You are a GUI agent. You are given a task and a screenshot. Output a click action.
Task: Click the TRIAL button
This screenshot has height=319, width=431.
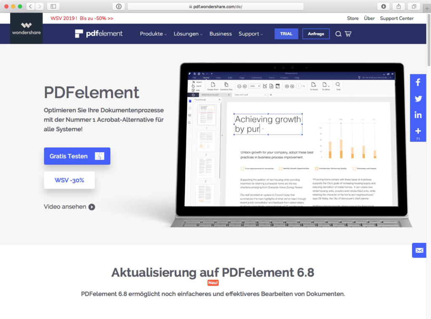[286, 34]
